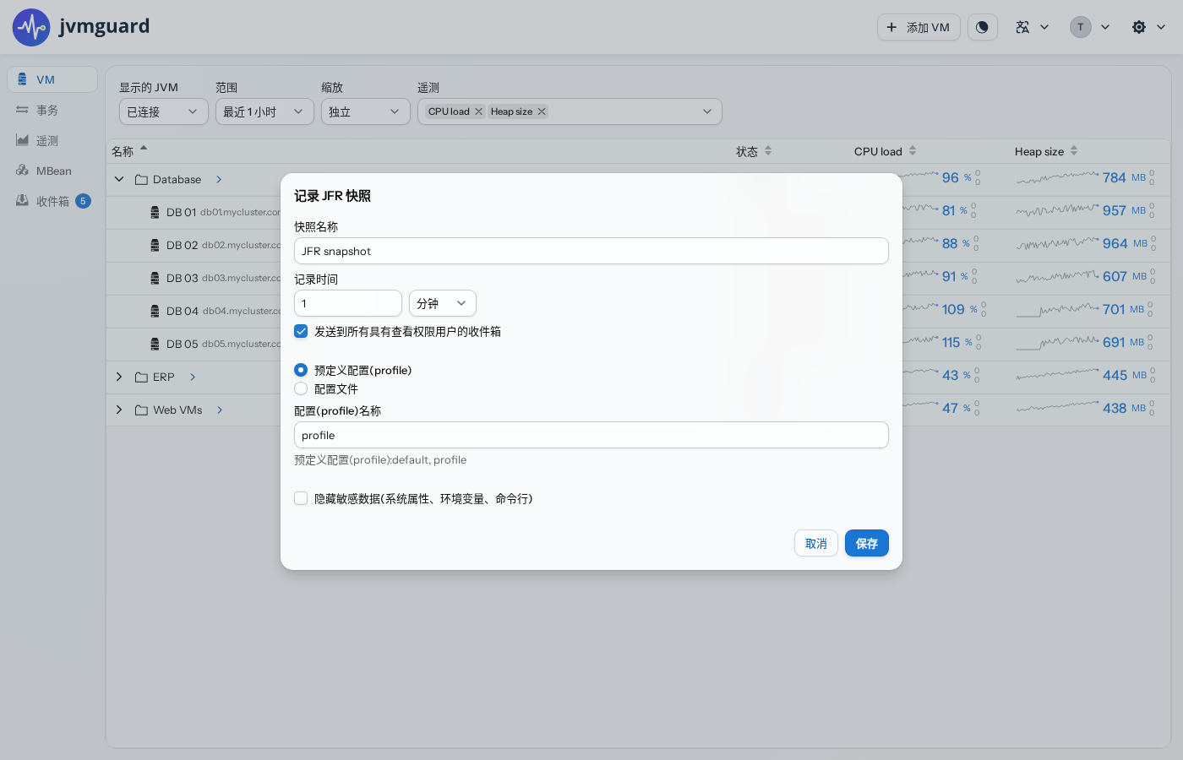Open the 显示的 JVM dropdown showing 已连接

click(164, 111)
